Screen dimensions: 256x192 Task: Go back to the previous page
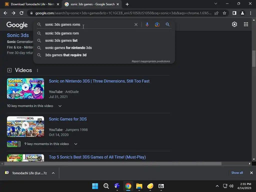click(x=5, y=13)
